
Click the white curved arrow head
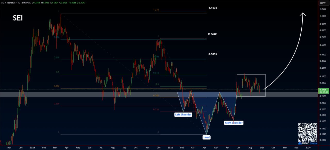303,14
